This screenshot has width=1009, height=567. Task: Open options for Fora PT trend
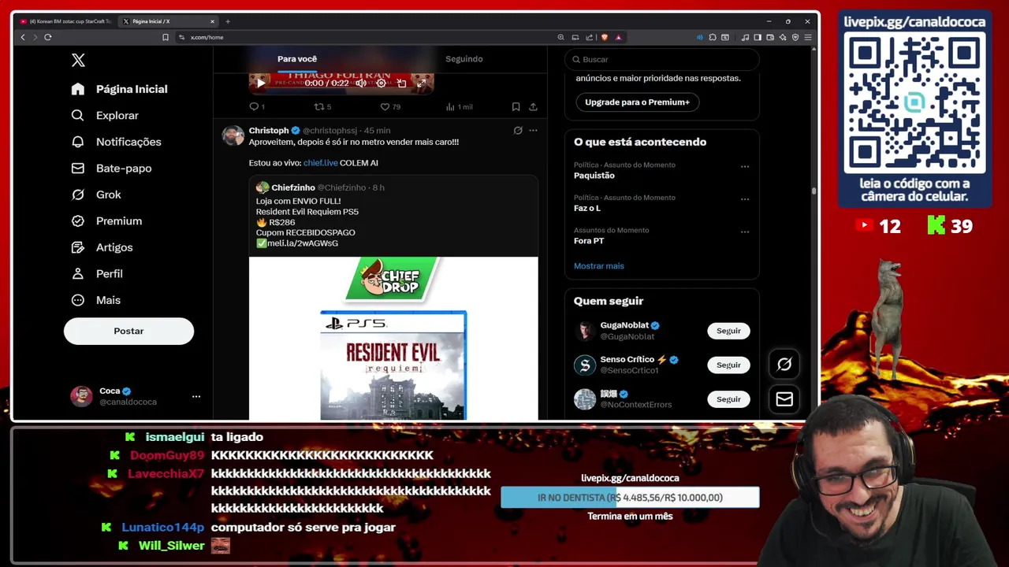coord(745,232)
